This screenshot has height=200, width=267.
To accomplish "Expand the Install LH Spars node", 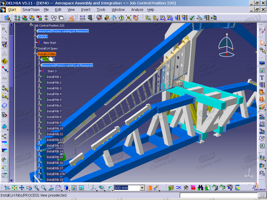I will coord(35,48).
